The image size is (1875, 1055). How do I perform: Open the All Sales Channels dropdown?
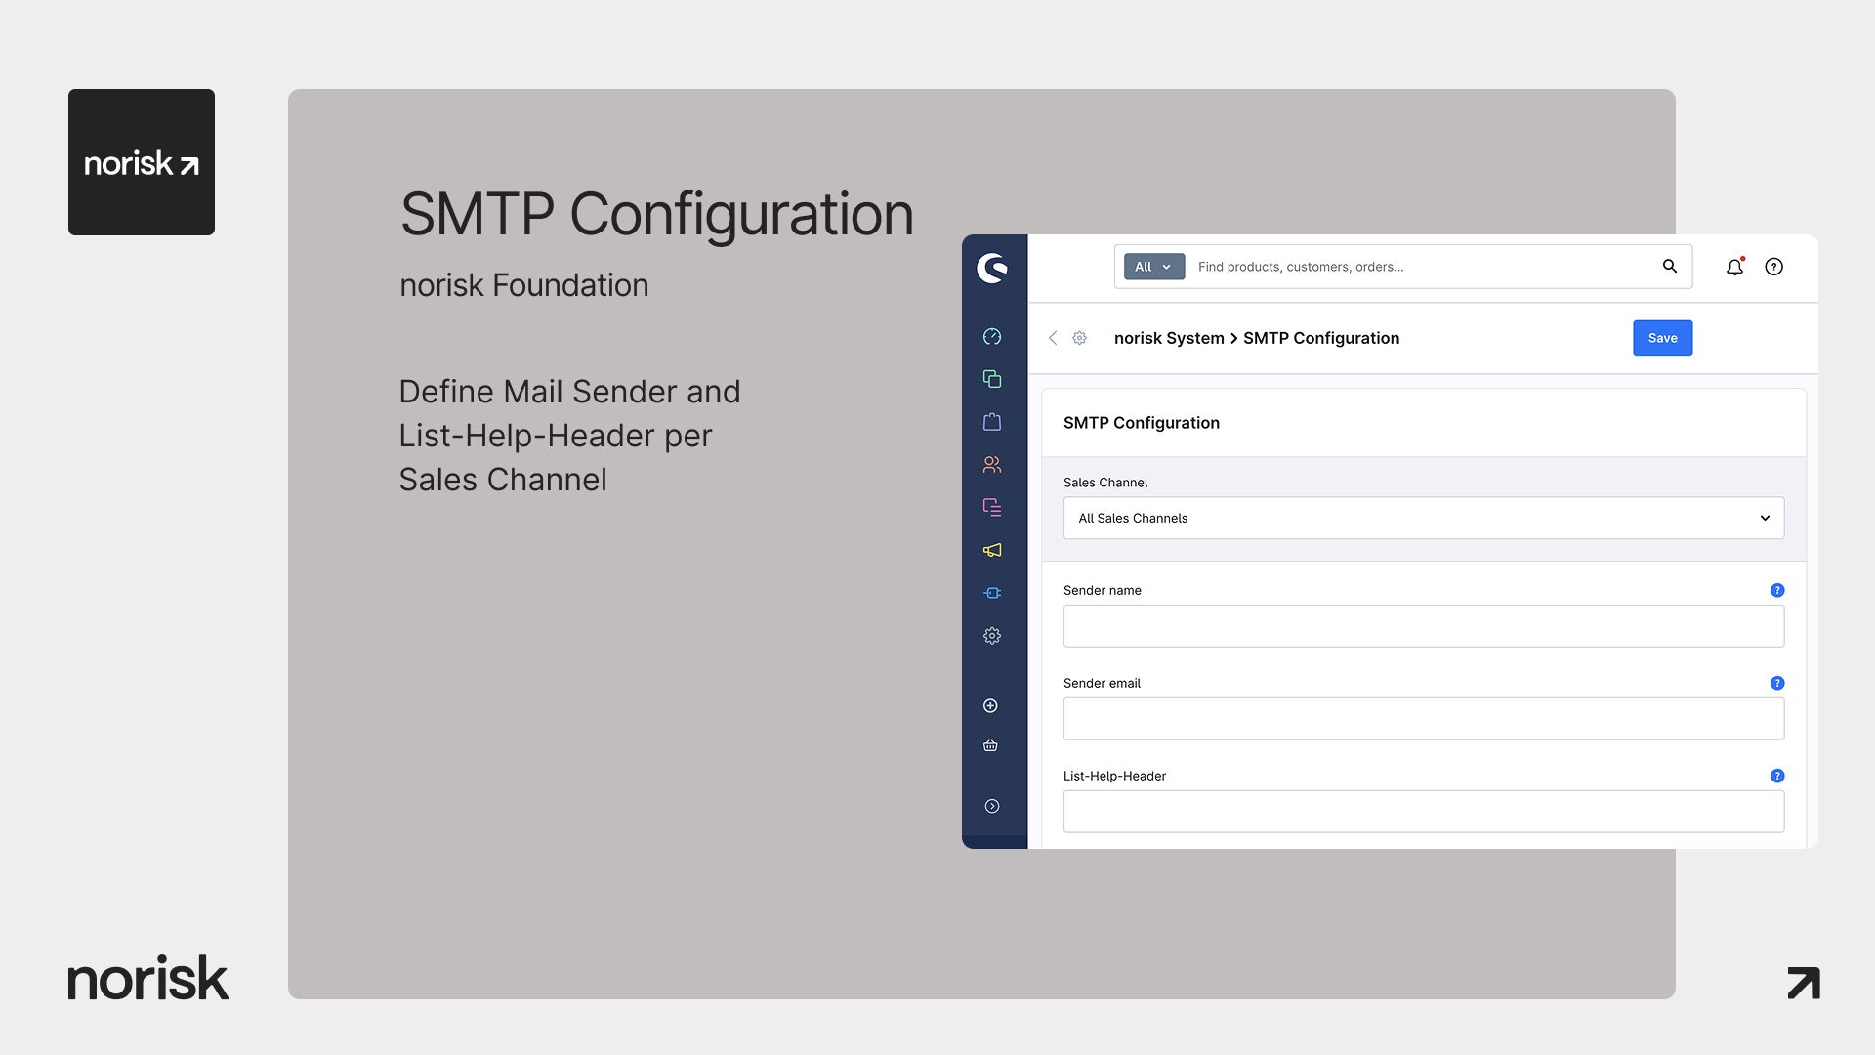click(1424, 519)
